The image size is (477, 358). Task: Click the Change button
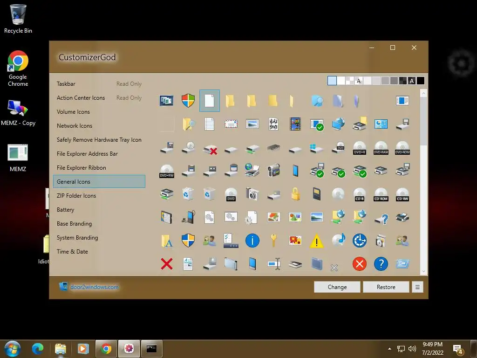(337, 287)
